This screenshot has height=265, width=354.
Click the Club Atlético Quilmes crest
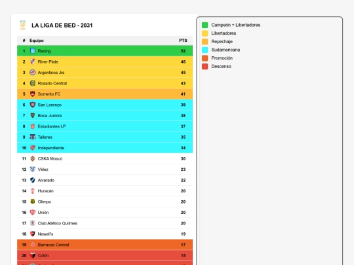click(x=33, y=223)
